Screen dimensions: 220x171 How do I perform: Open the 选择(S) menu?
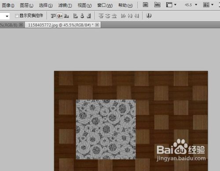pyautogui.click(x=46, y=5)
